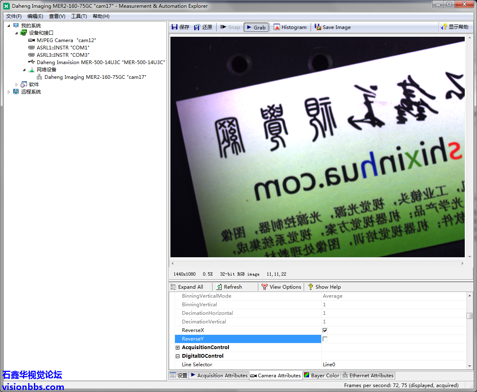
Task: Expand the 远程系统 tree node
Action: point(9,92)
